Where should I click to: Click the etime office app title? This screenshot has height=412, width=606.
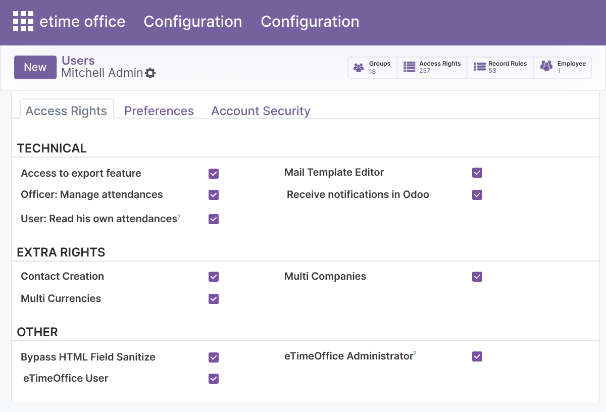pos(82,22)
